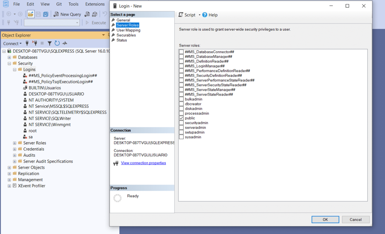The height and width of the screenshot is (234, 385).
Task: Click the server icon of DESKTOP-087TVGU\SQLEXPRESS node
Action: point(9,51)
